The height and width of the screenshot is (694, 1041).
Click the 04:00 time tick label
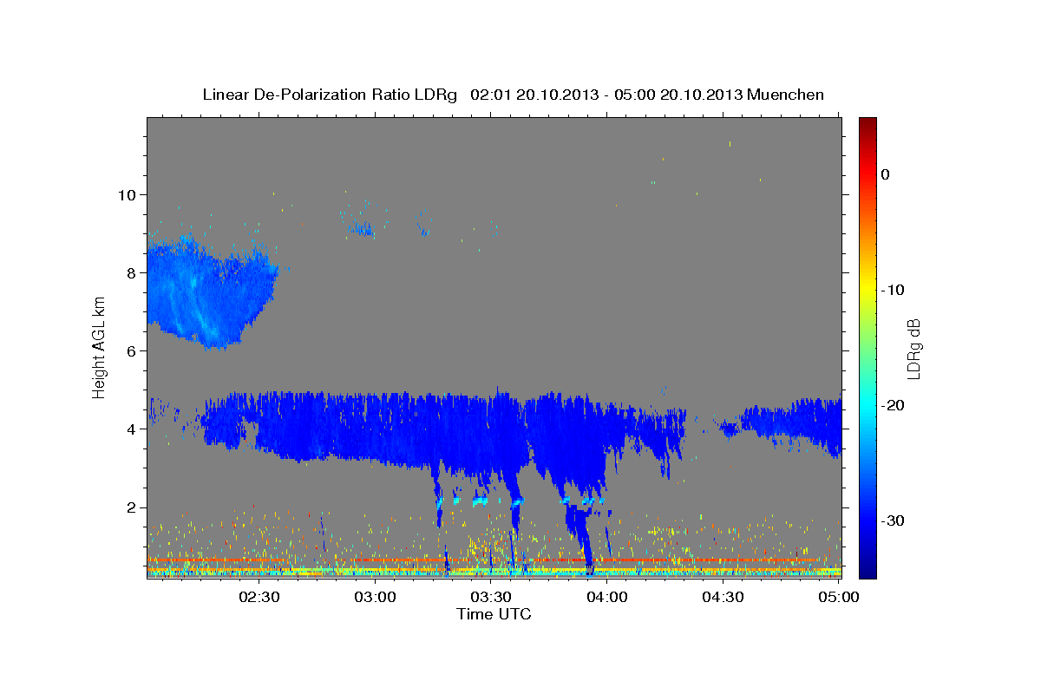coord(607,598)
